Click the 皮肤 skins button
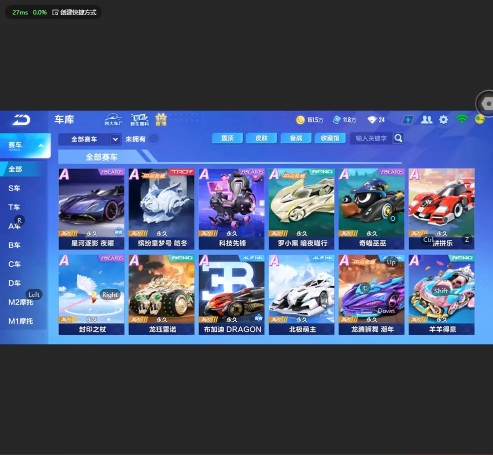This screenshot has width=493, height=455. [x=262, y=138]
